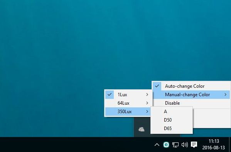Screen dimensions: 231x152
Task: Click the OneDrive cloud tray icon
Action: click(x=142, y=129)
